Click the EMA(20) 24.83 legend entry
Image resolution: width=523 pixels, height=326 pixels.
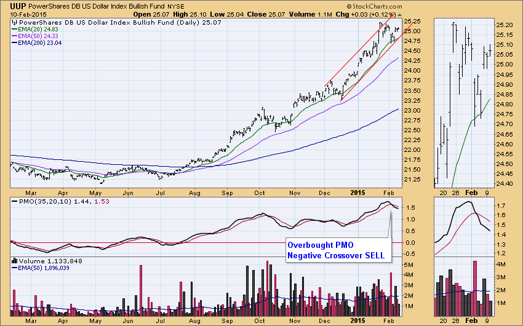(38, 30)
